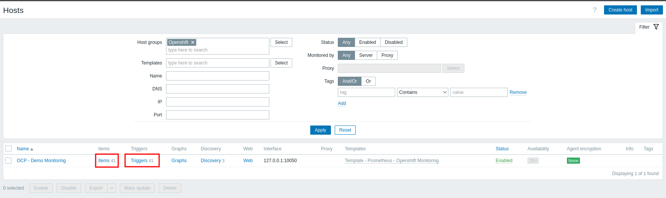Screen dimensions: 666x198
Task: Toggle the Filter funnel icon
Action: [656, 27]
